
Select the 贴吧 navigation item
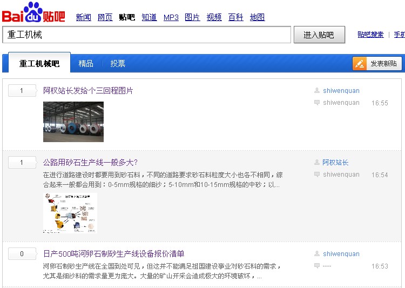[127, 17]
